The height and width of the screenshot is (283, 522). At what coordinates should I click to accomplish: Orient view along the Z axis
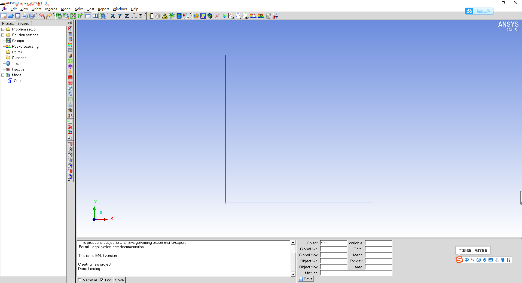(x=127, y=16)
